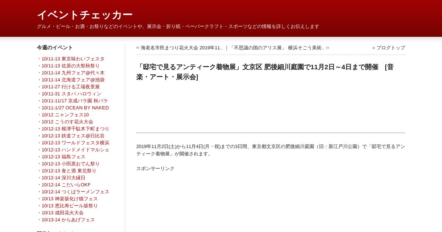The width and height of the screenshot is (442, 232).
Task: Open 10/13 恵比寿ビール坂祭り event
Action: click(x=70, y=206)
